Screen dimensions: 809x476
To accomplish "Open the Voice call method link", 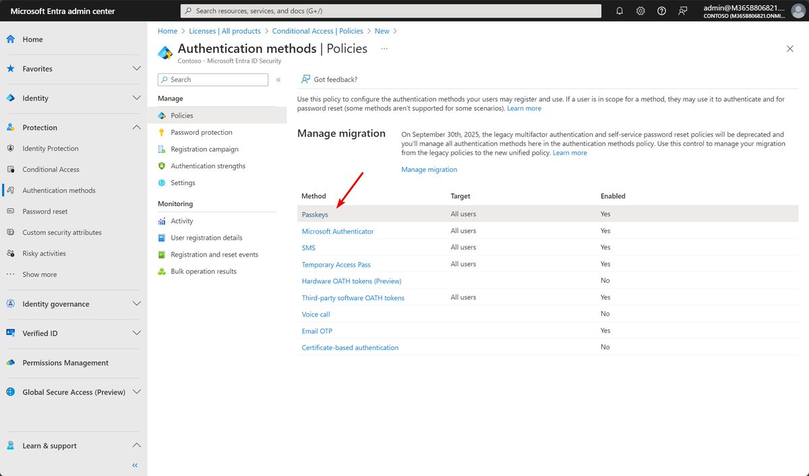I will tap(316, 314).
